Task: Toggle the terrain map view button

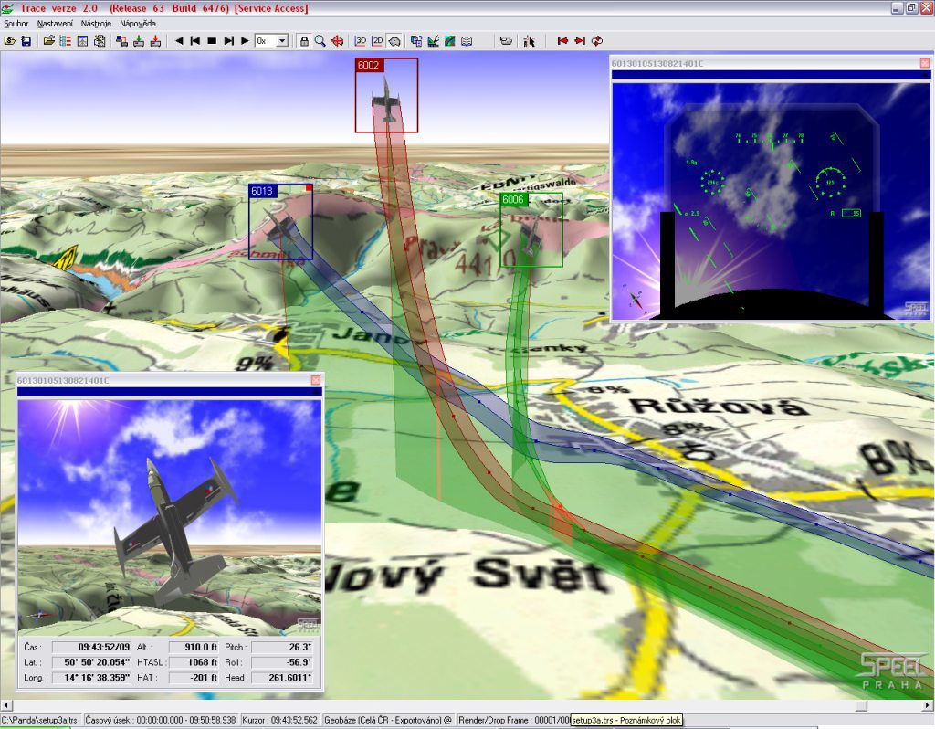Action: [x=394, y=41]
